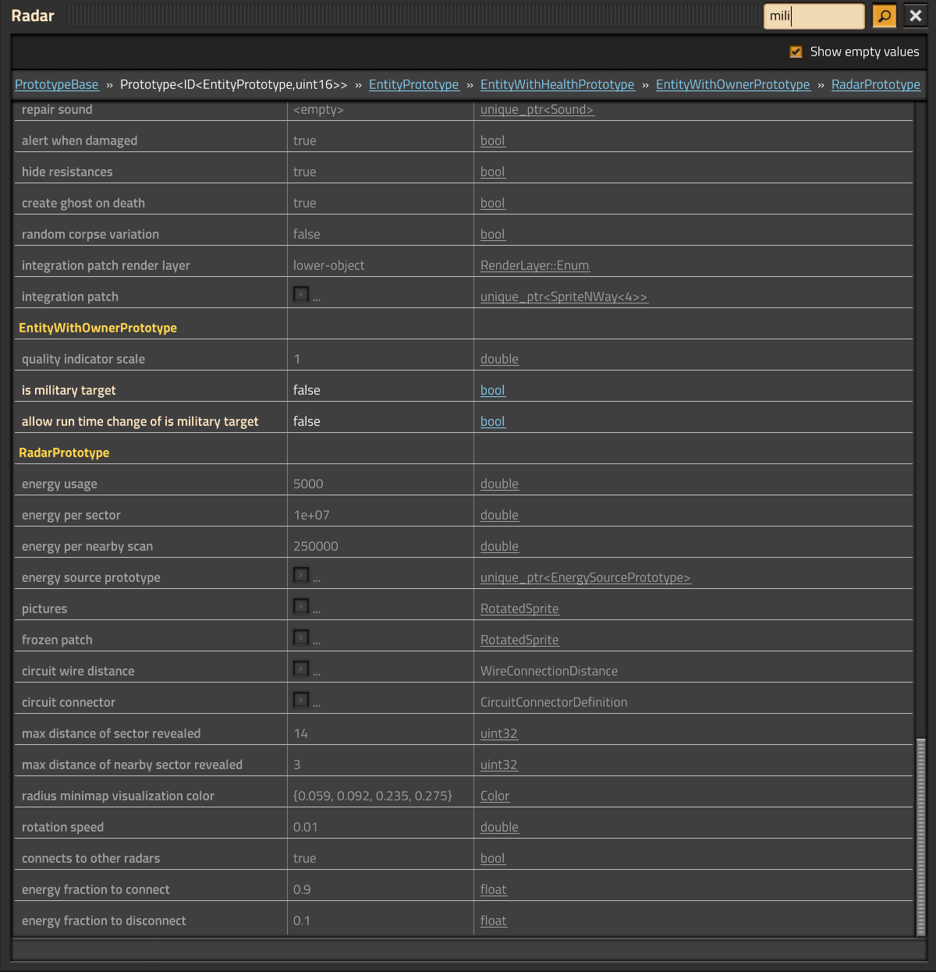Expand the circuit connector value
This screenshot has height=972, width=936.
(x=301, y=700)
